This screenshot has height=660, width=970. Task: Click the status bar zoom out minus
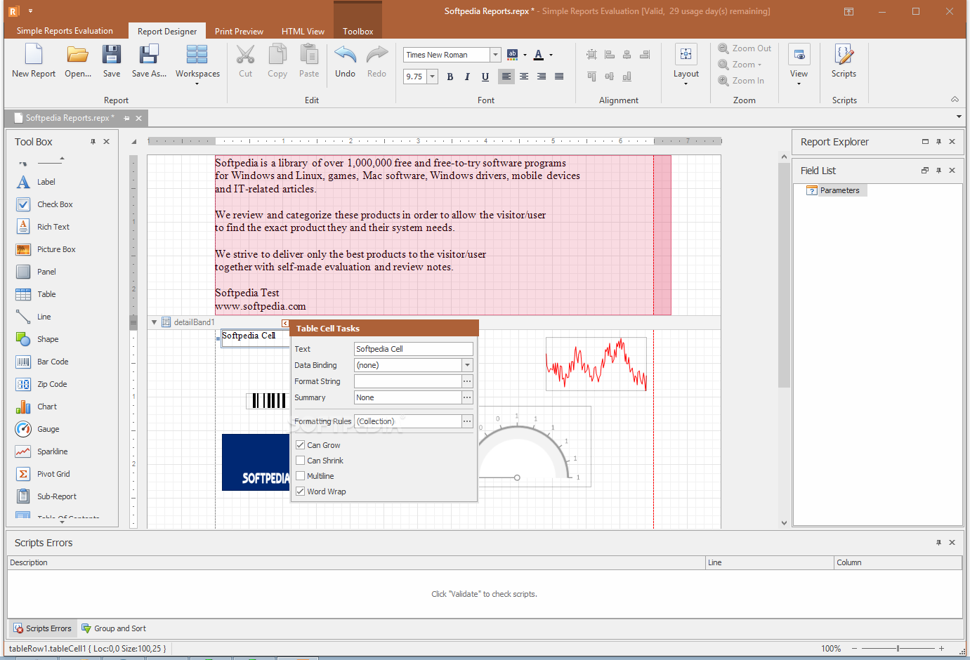click(x=855, y=649)
